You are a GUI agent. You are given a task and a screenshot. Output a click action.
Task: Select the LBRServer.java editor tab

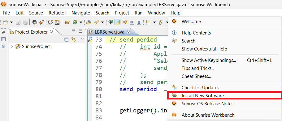[110, 32]
